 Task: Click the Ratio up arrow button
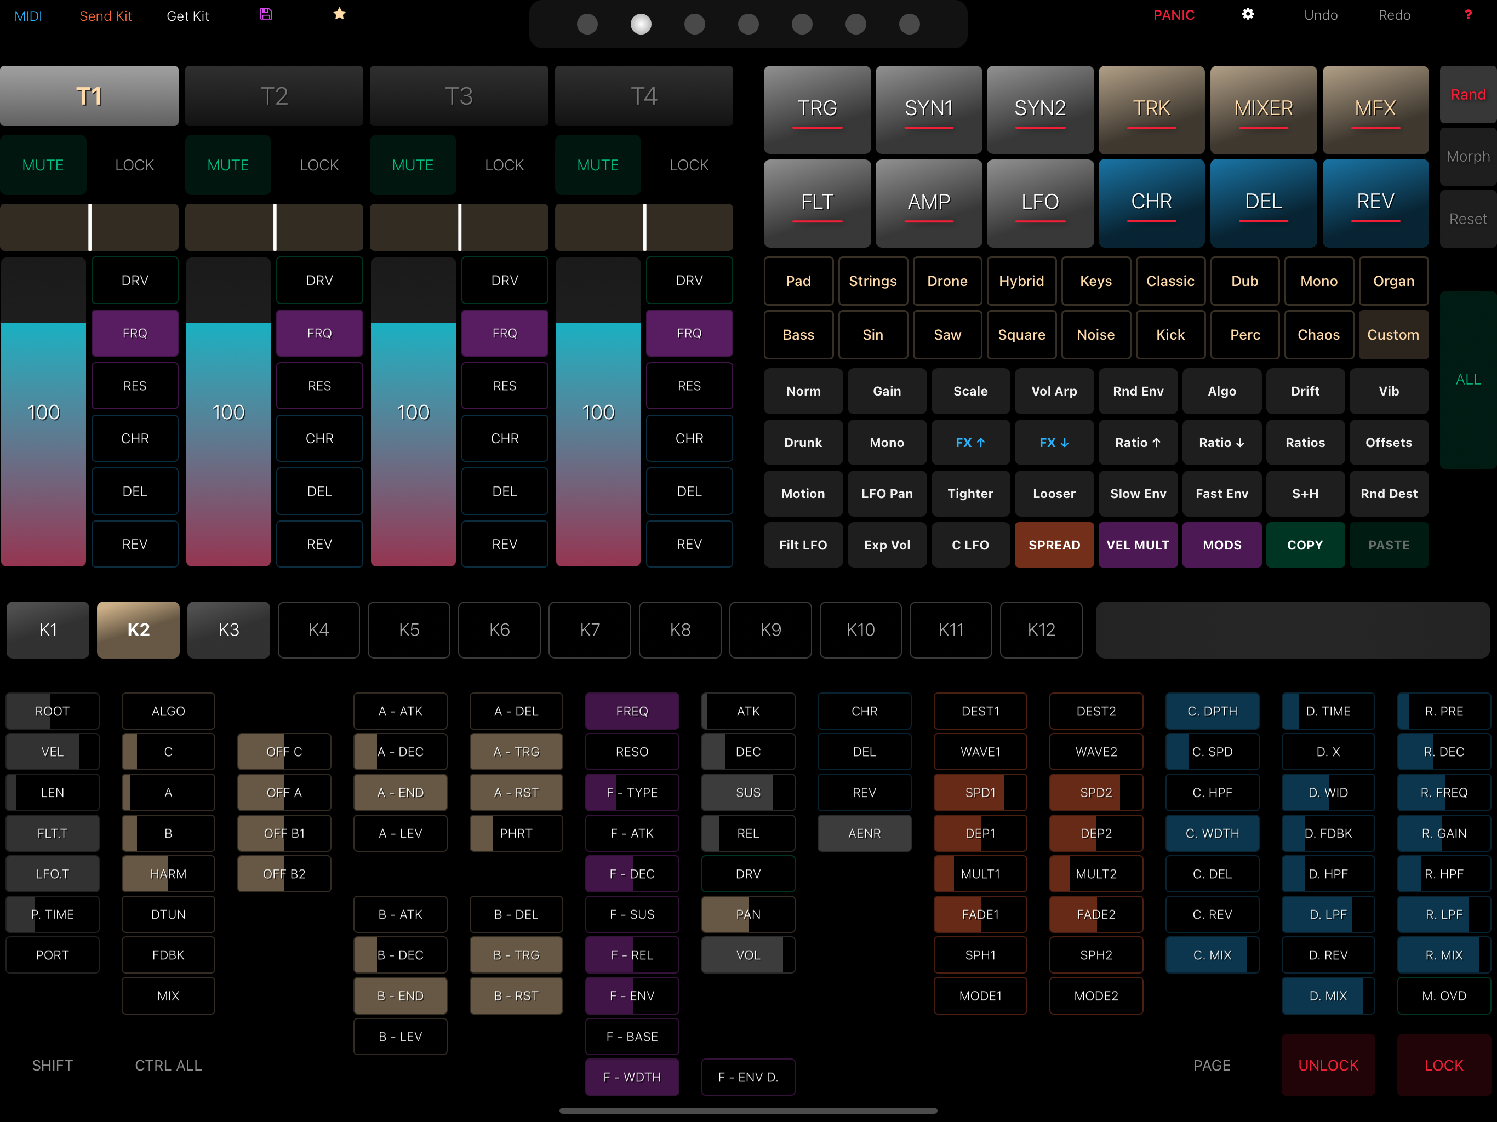point(1138,443)
